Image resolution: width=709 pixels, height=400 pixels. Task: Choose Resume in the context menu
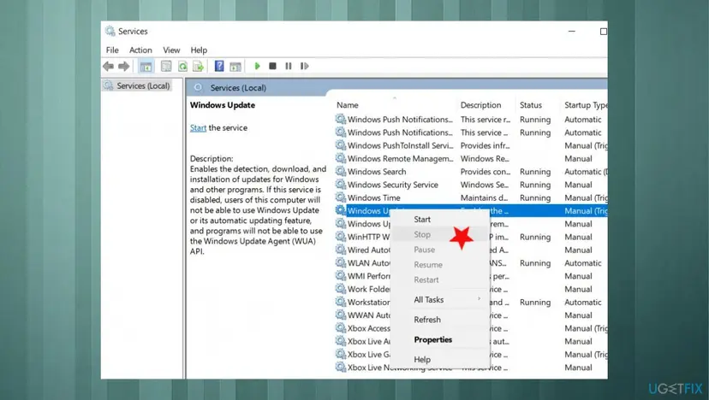428,265
